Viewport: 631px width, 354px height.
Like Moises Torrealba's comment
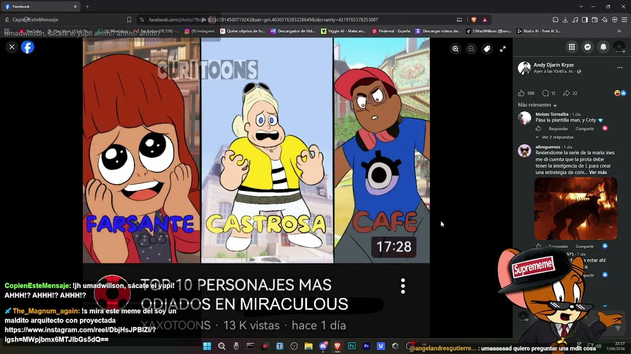[538, 129]
